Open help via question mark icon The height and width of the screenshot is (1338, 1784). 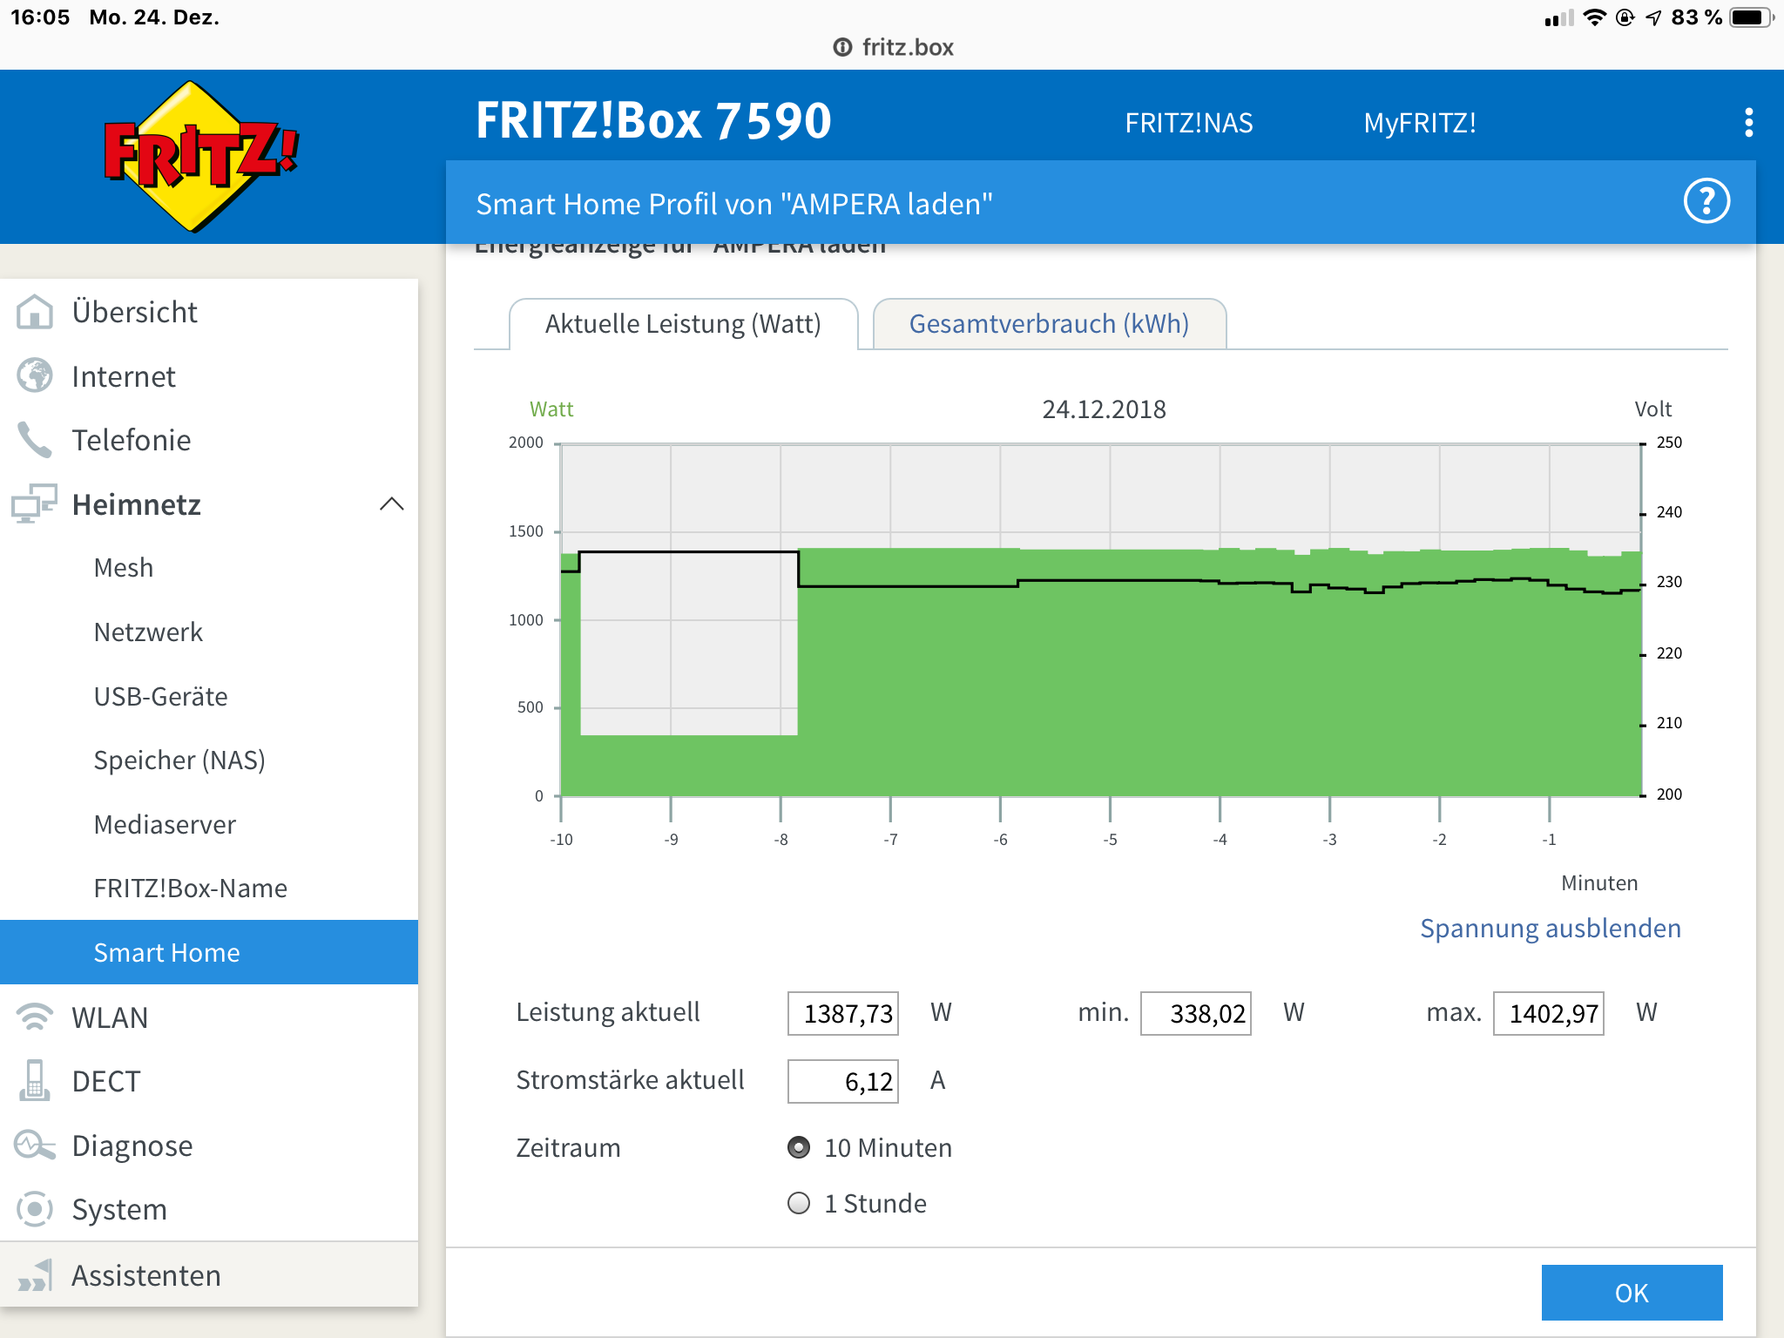point(1706,202)
